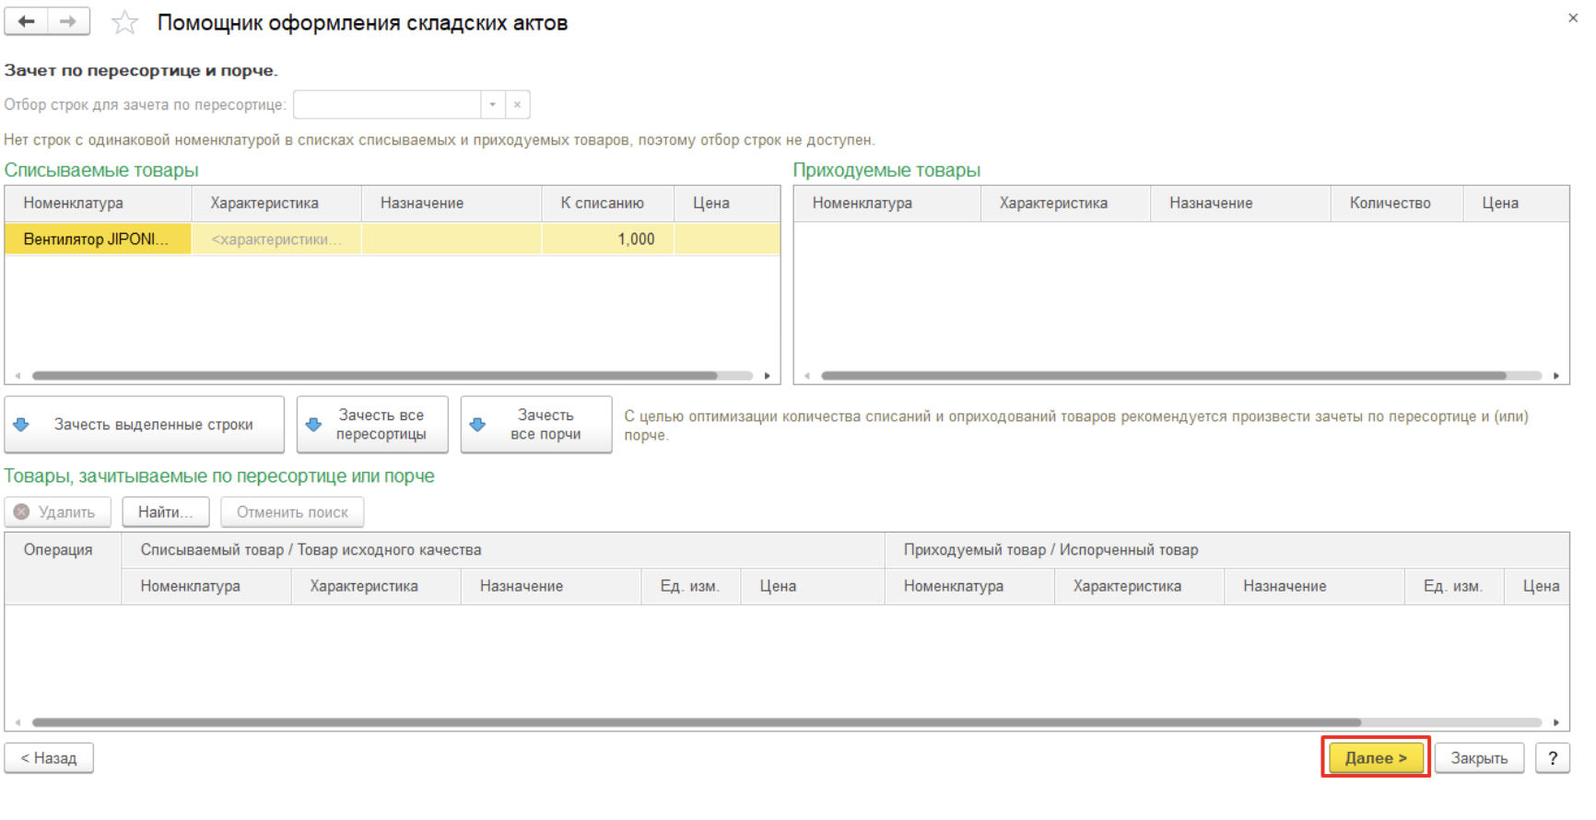
Task: Click the Далее button
Action: [x=1375, y=758]
